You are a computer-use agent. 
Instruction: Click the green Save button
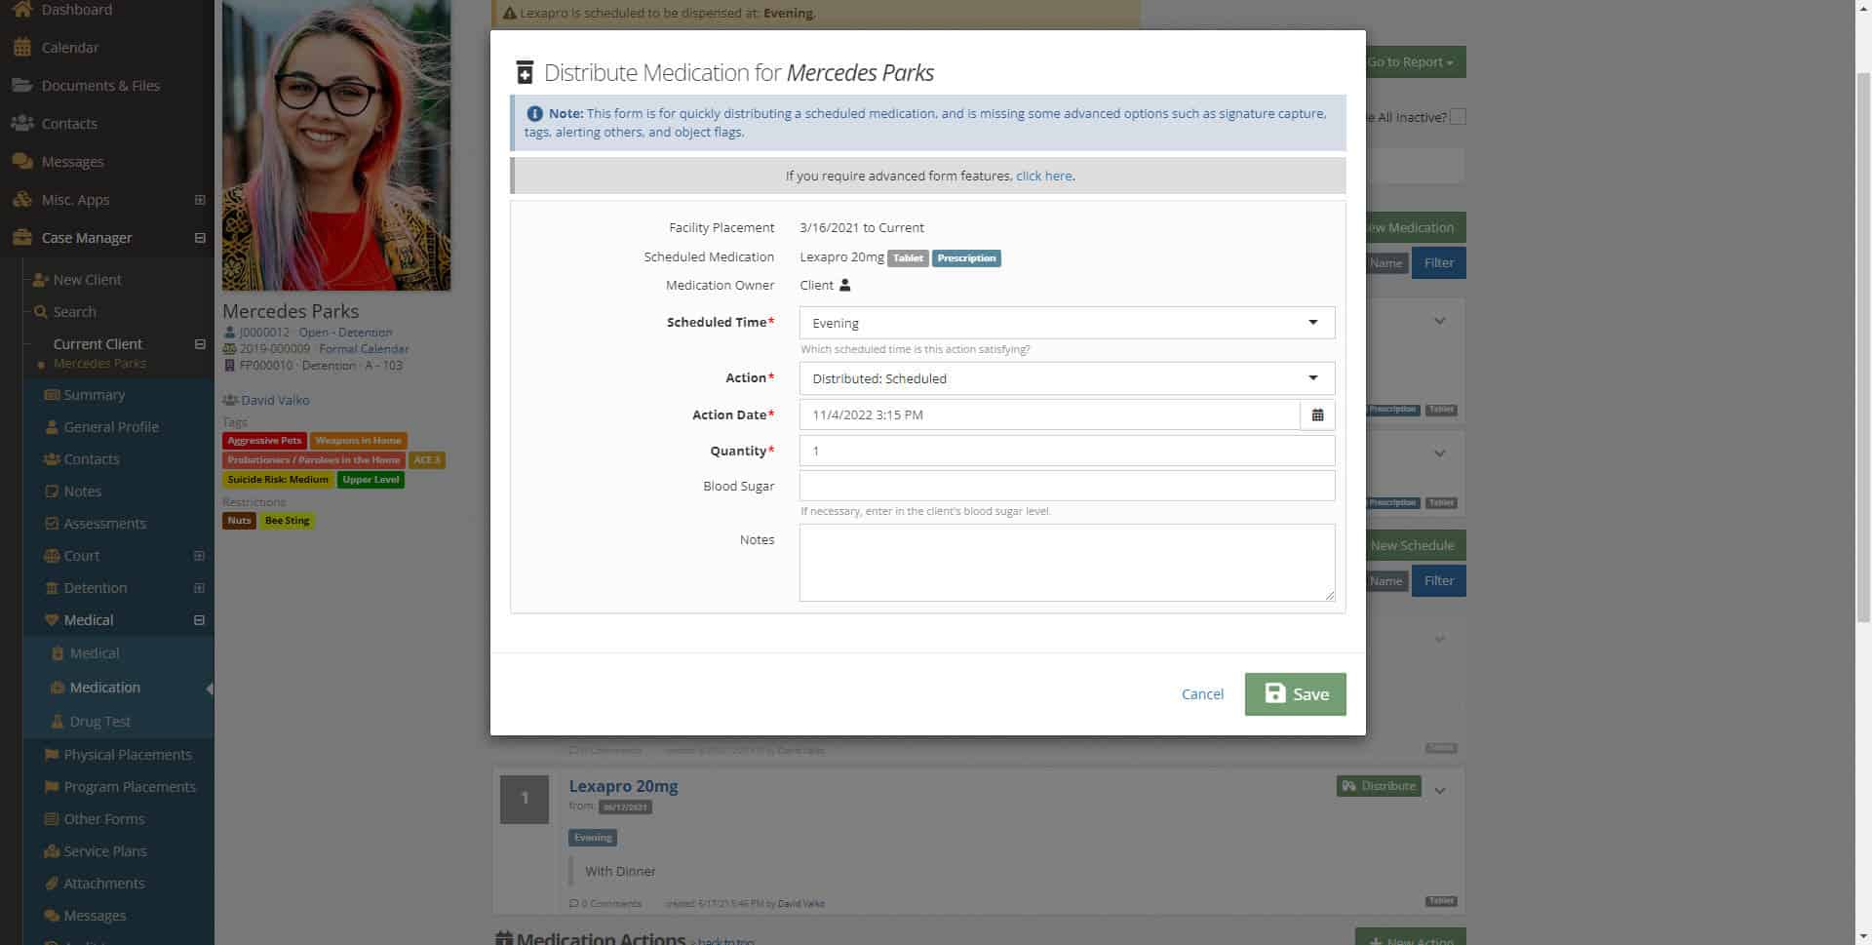coord(1295,694)
